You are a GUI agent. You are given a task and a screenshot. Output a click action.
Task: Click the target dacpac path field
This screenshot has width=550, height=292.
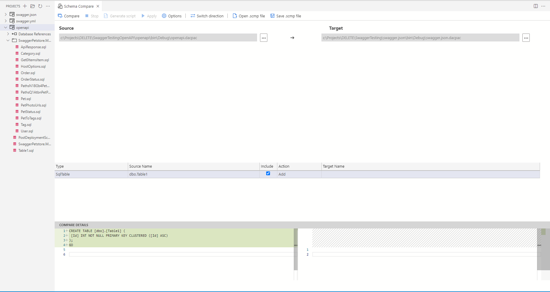[420, 38]
